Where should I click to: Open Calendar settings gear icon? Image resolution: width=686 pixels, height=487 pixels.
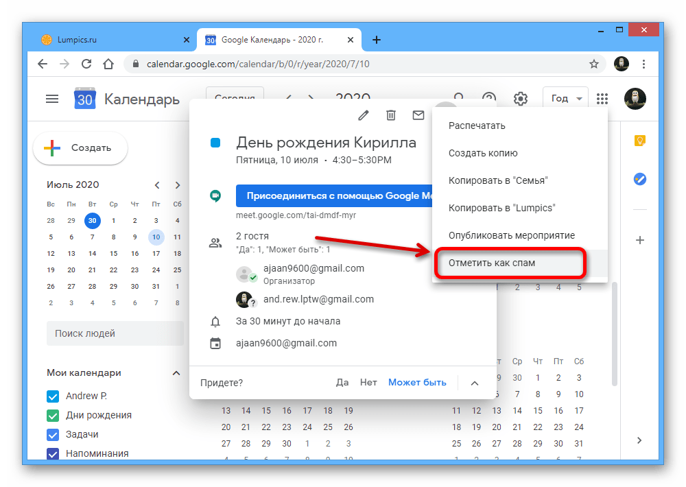click(520, 99)
